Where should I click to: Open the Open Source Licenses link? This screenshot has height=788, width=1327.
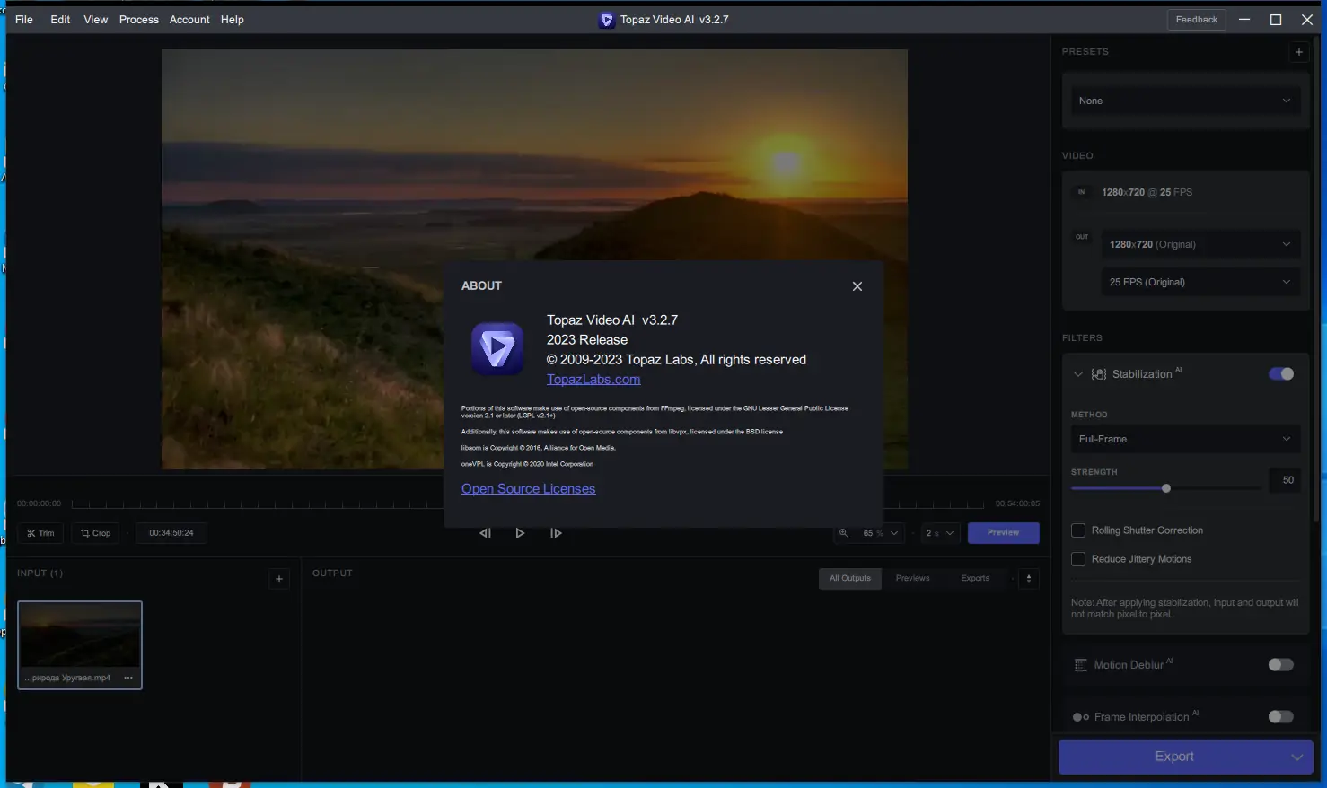528,489
